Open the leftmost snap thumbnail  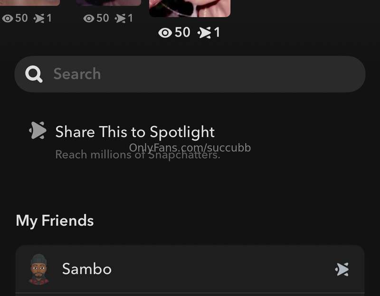click(30, 3)
